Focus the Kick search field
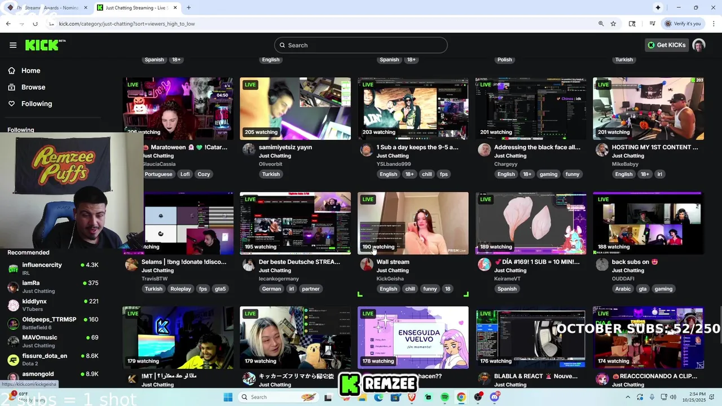The height and width of the screenshot is (406, 722). (361, 45)
